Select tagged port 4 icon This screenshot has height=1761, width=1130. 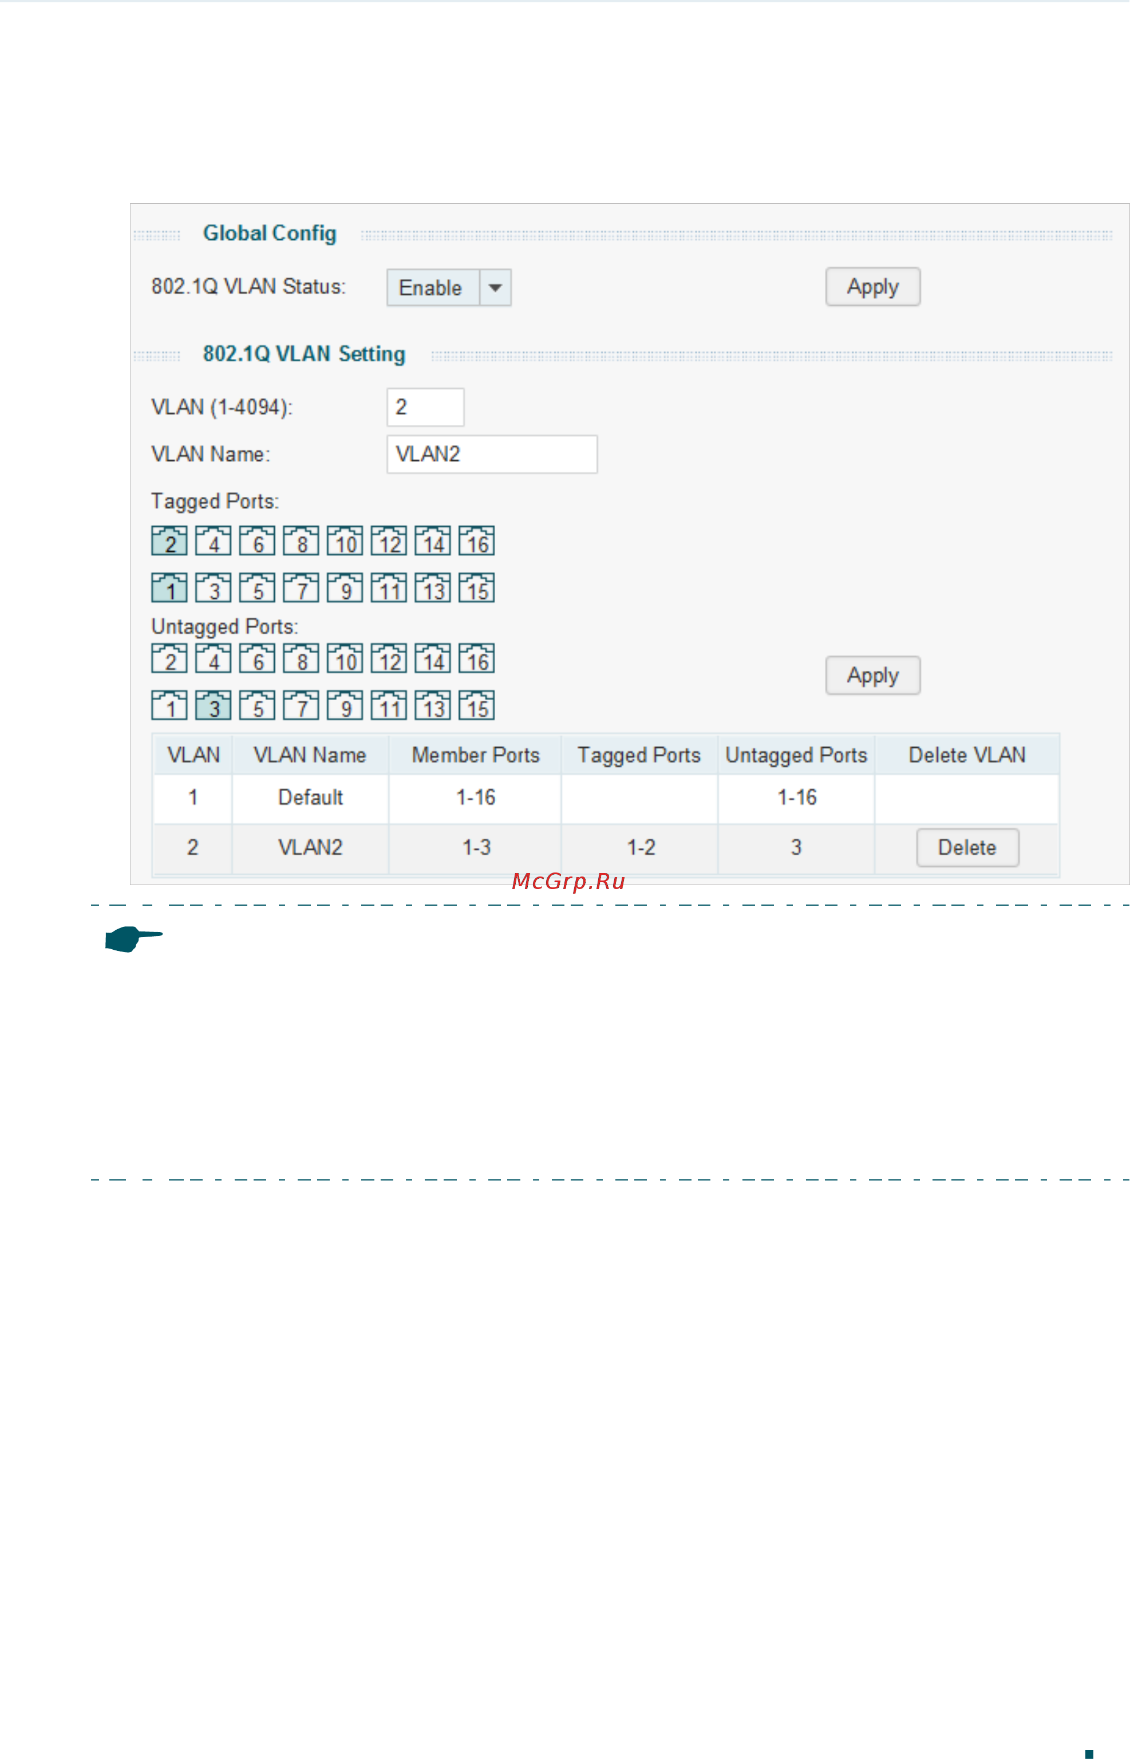click(x=214, y=541)
